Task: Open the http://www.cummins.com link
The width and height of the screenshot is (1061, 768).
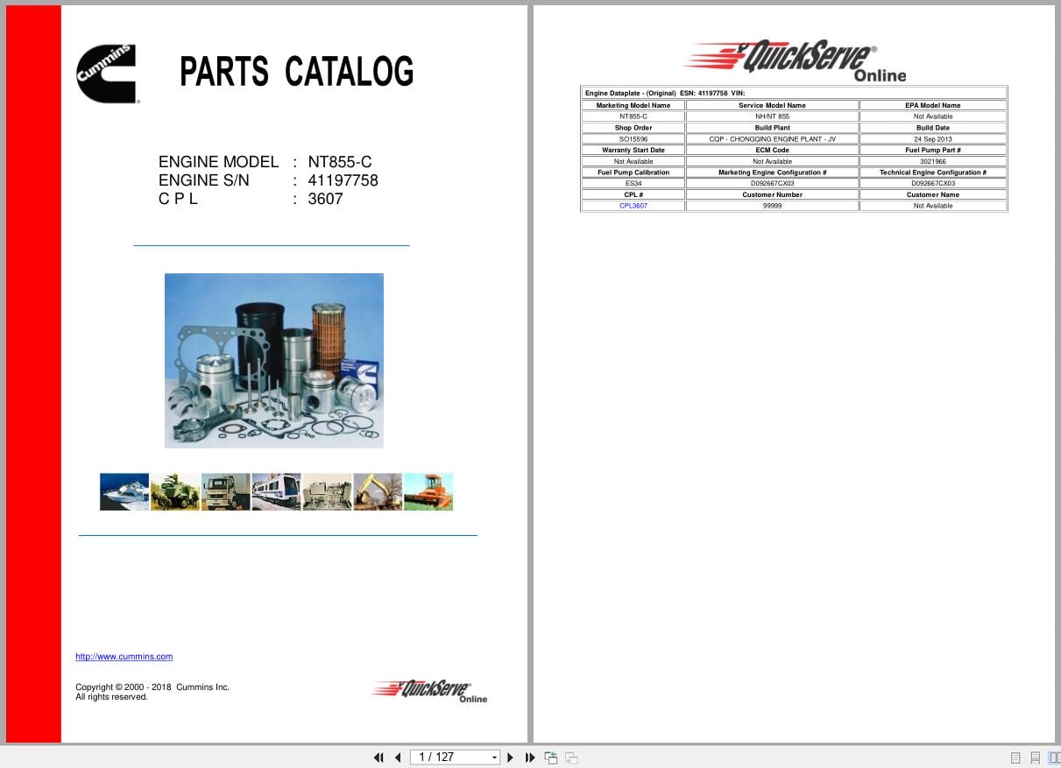Action: pyautogui.click(x=124, y=657)
